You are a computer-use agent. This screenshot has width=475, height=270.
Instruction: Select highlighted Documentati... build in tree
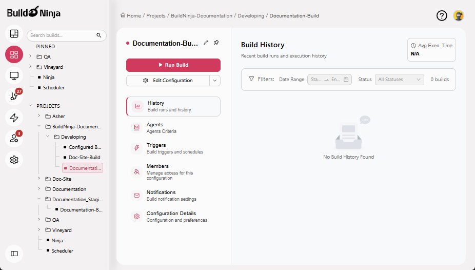pos(83,168)
